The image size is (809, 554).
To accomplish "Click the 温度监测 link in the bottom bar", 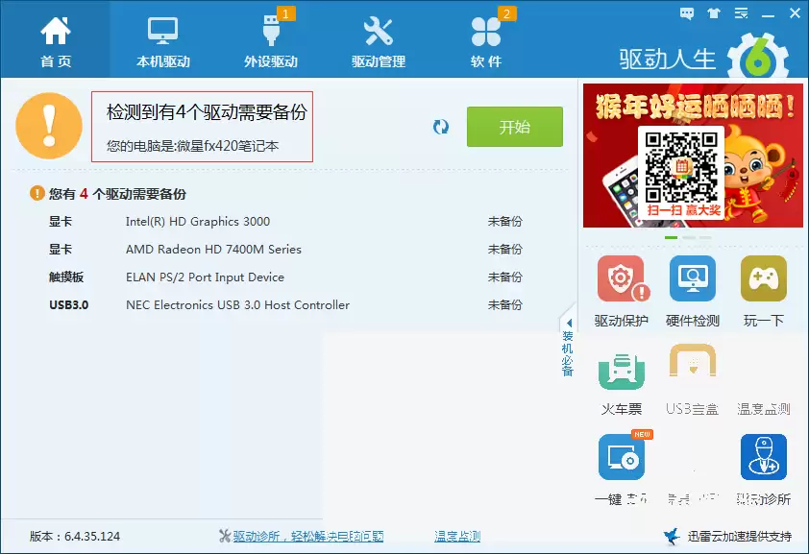I will click(457, 537).
